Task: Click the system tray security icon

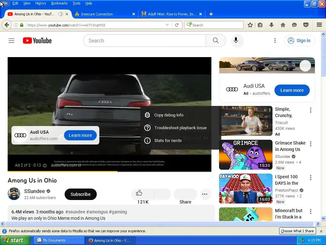Action: point(302,240)
